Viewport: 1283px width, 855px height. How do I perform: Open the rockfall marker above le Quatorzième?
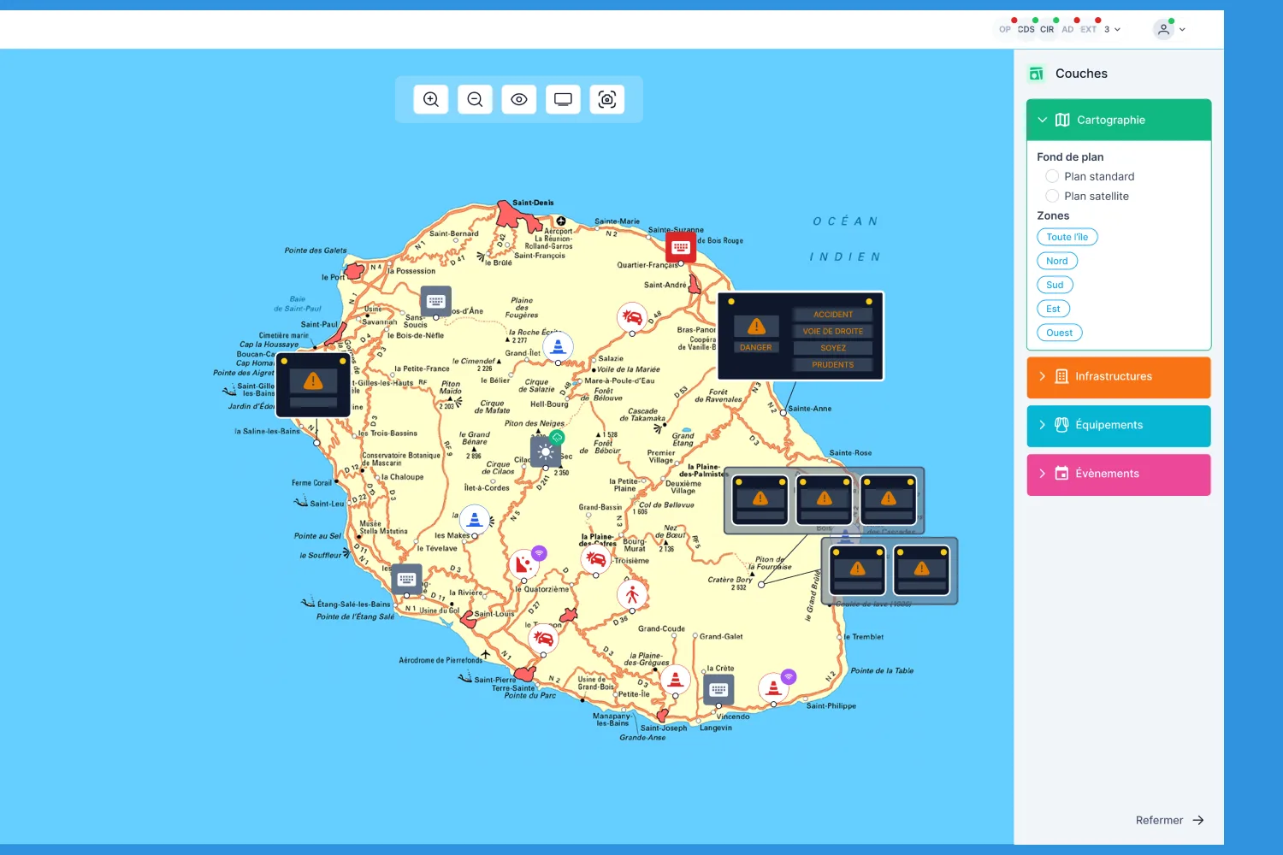[523, 564]
